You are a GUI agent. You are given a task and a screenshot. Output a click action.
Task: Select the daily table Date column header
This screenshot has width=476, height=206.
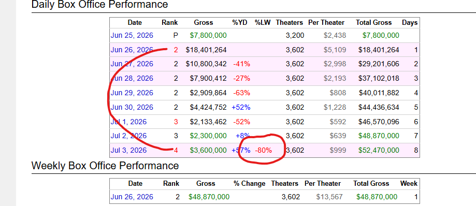(135, 22)
